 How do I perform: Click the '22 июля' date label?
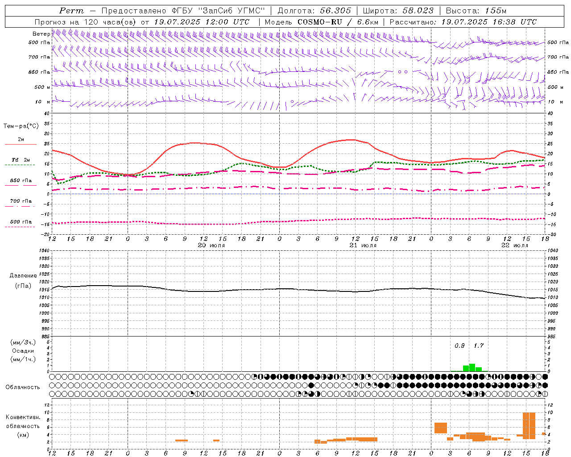point(514,245)
